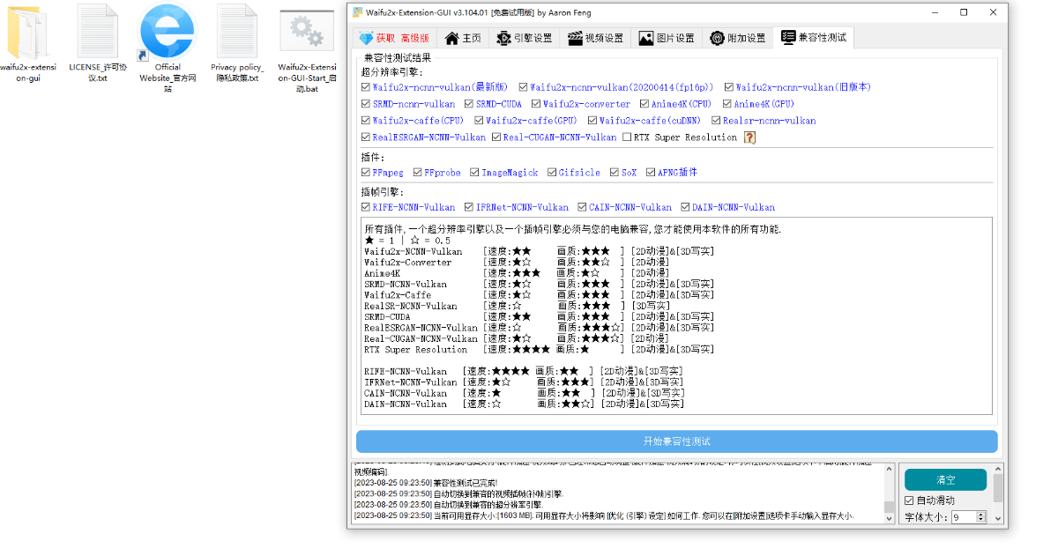
Task: Click the 字体大小 value field
Action: coord(963,517)
